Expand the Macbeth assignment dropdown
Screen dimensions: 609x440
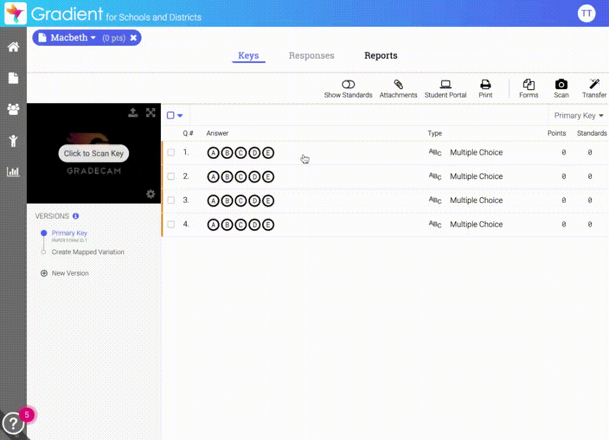coord(93,38)
